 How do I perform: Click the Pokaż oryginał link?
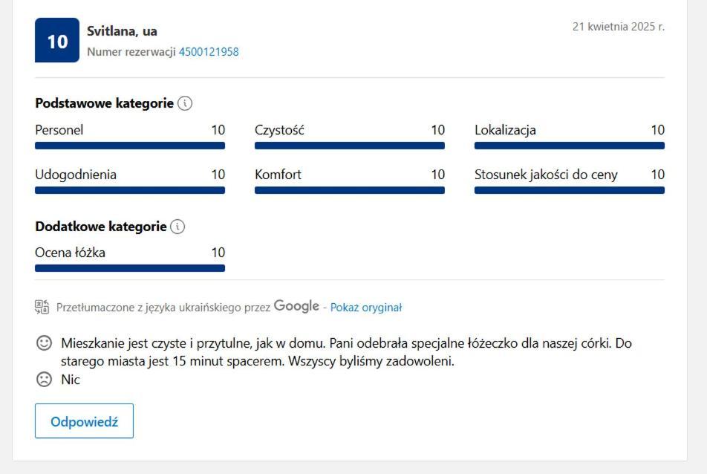point(365,307)
